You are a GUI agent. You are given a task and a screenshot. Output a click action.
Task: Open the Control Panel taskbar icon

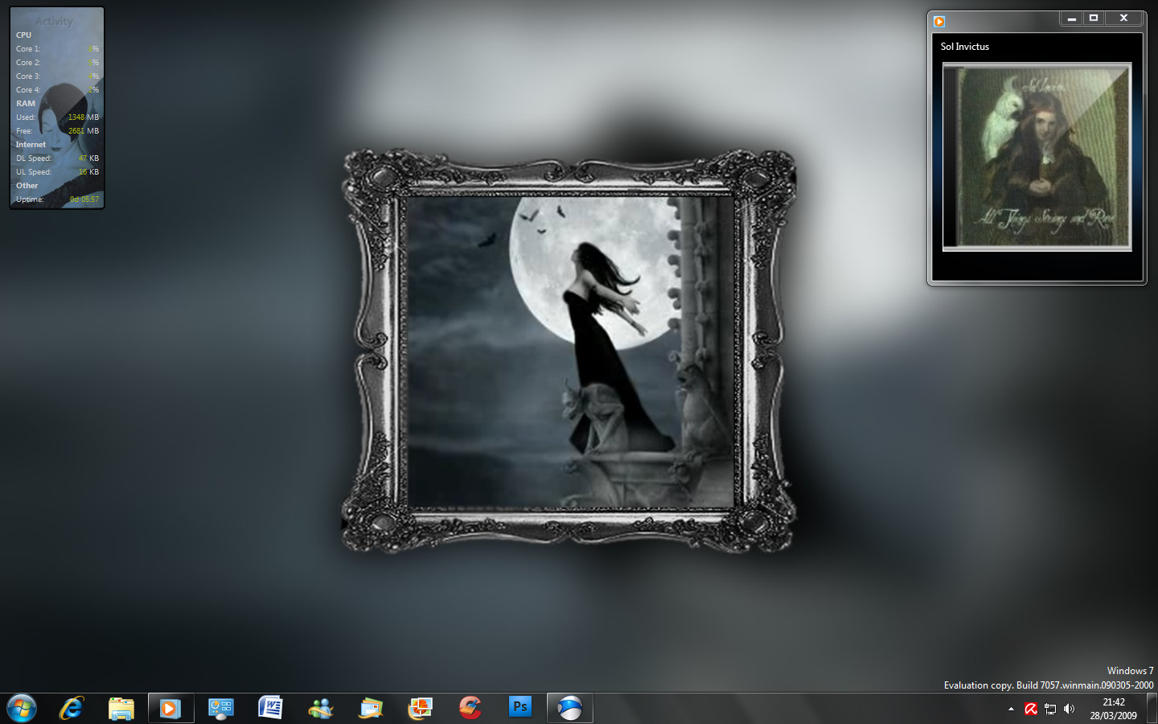coord(220,709)
